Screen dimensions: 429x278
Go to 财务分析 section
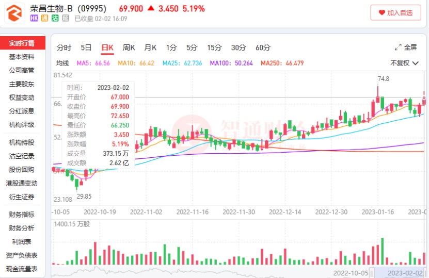[x=22, y=228]
